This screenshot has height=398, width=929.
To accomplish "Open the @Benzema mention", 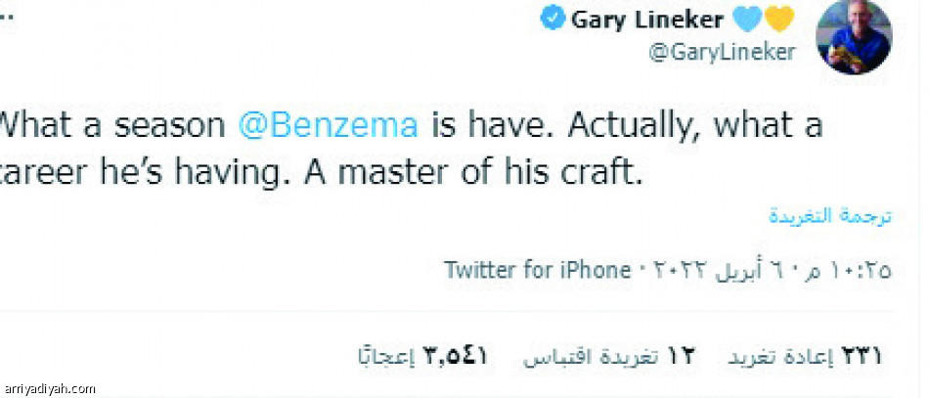I will tap(329, 126).
